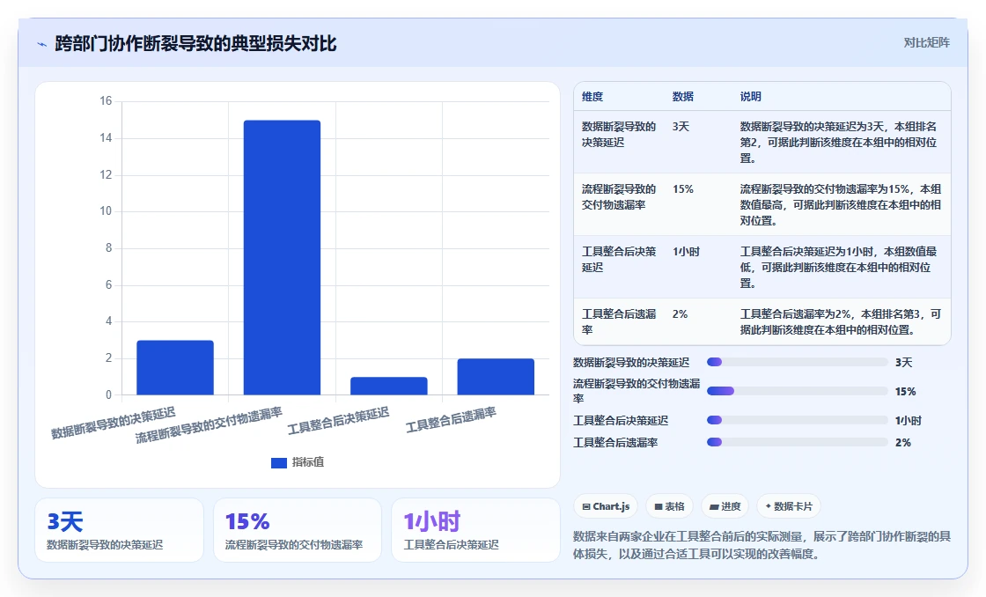Click the 15% progress bar

click(x=797, y=391)
